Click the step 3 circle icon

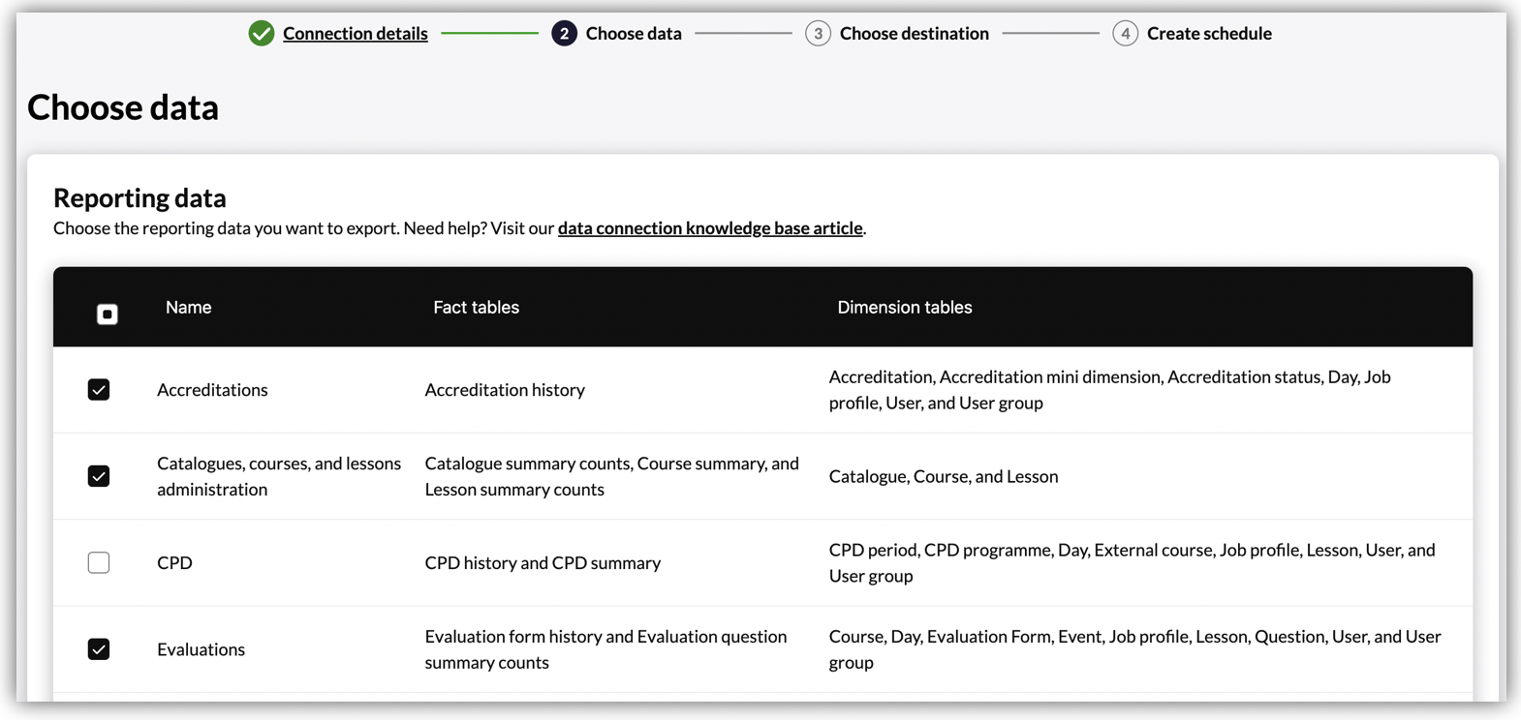(818, 34)
